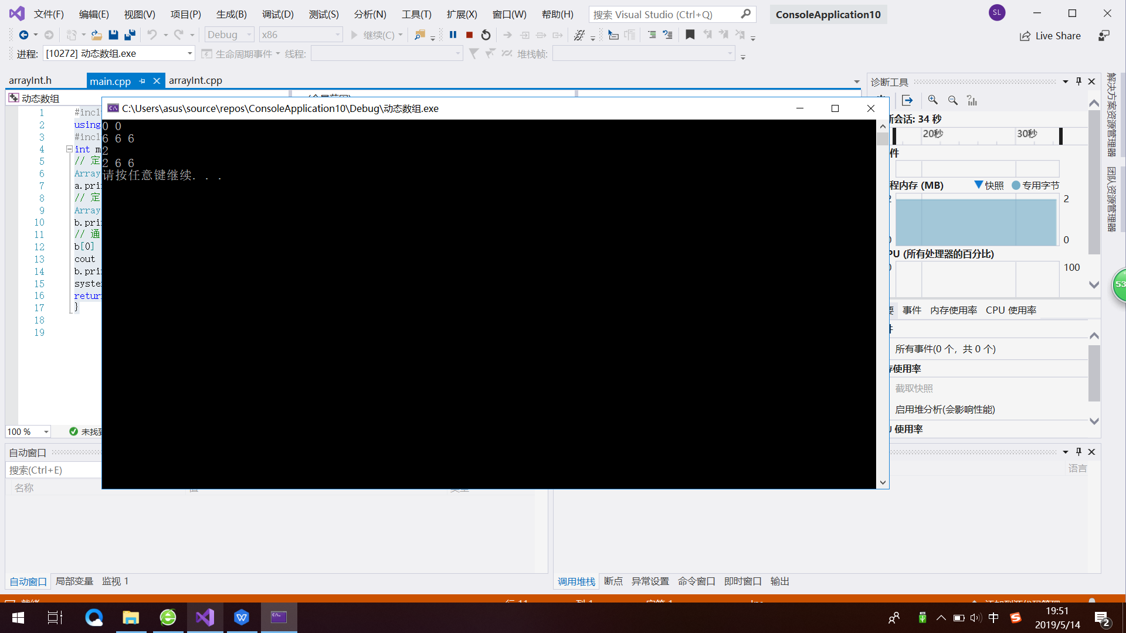Viewport: 1126px width, 633px height.
Task: Click the console window vertical scrollbar thumb
Action: (x=882, y=139)
